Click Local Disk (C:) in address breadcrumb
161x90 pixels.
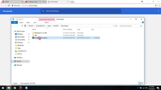pos(40,26)
